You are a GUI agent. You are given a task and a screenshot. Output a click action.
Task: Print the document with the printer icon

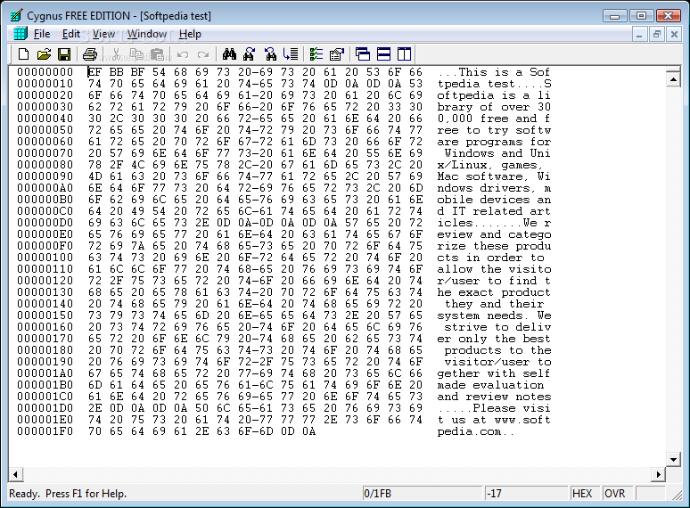pos(90,54)
